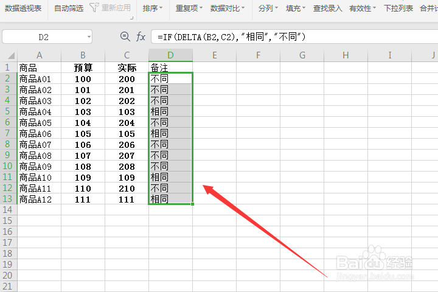438x292 pixels.
Task: Click the 下拉列表 dropdown list button
Action: click(398, 9)
